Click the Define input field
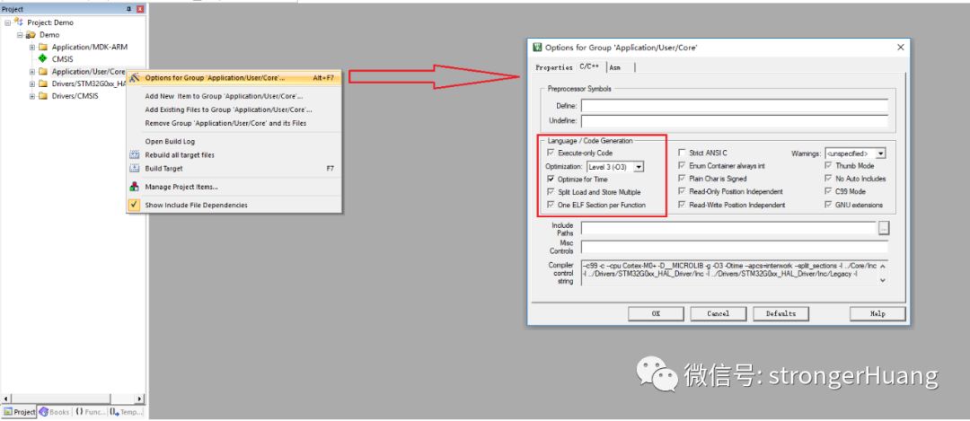The image size is (970, 421). [735, 106]
